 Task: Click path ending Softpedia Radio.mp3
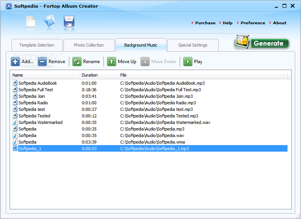coord(158,103)
